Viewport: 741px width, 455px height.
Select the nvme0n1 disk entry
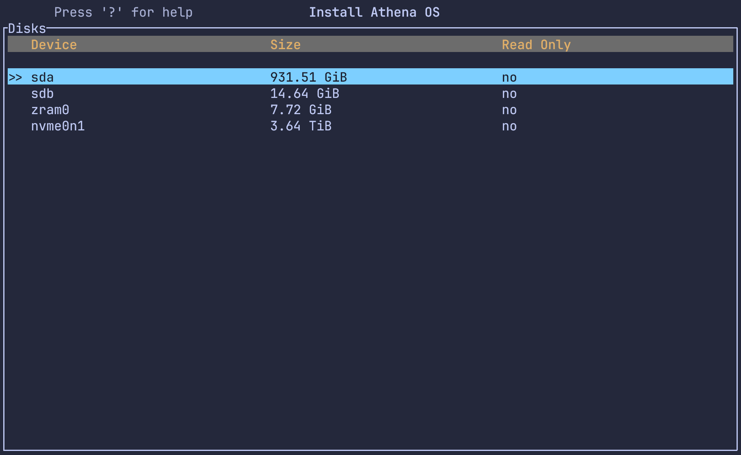pyautogui.click(x=58, y=126)
